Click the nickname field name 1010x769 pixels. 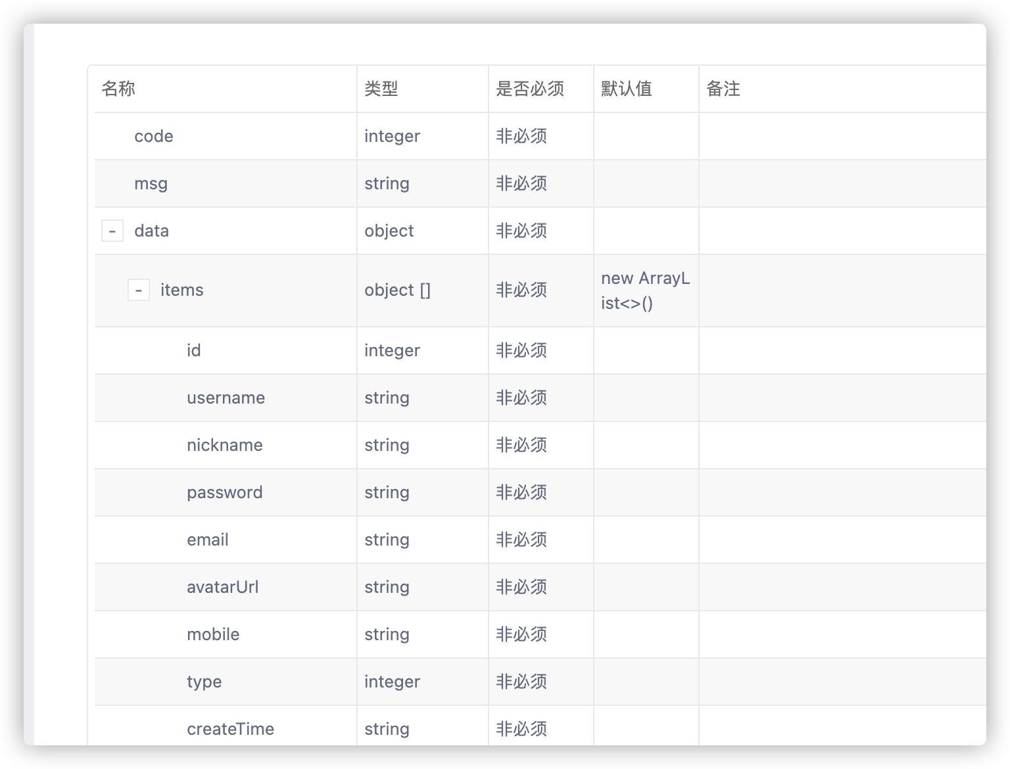point(224,445)
